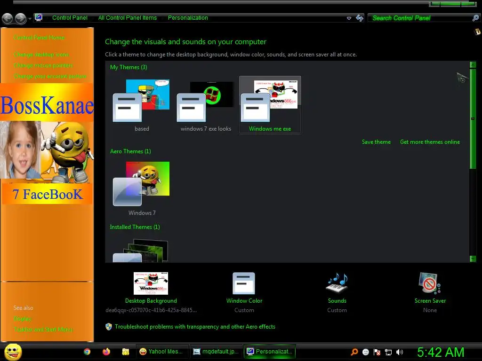Viewport: 482px width, 361px height.
Task: Open Screen Saver settings icon
Action: pos(430,283)
